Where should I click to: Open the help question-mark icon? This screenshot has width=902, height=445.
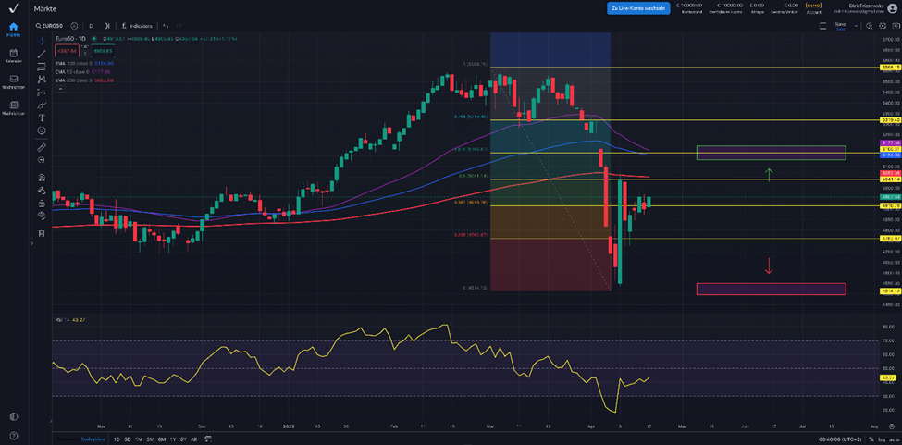(13, 435)
